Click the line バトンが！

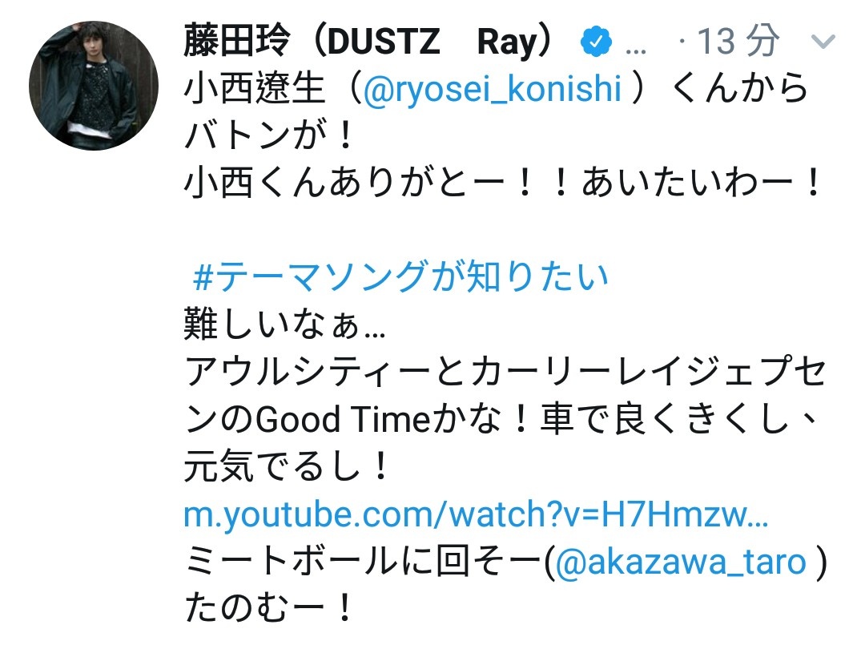coord(268,135)
